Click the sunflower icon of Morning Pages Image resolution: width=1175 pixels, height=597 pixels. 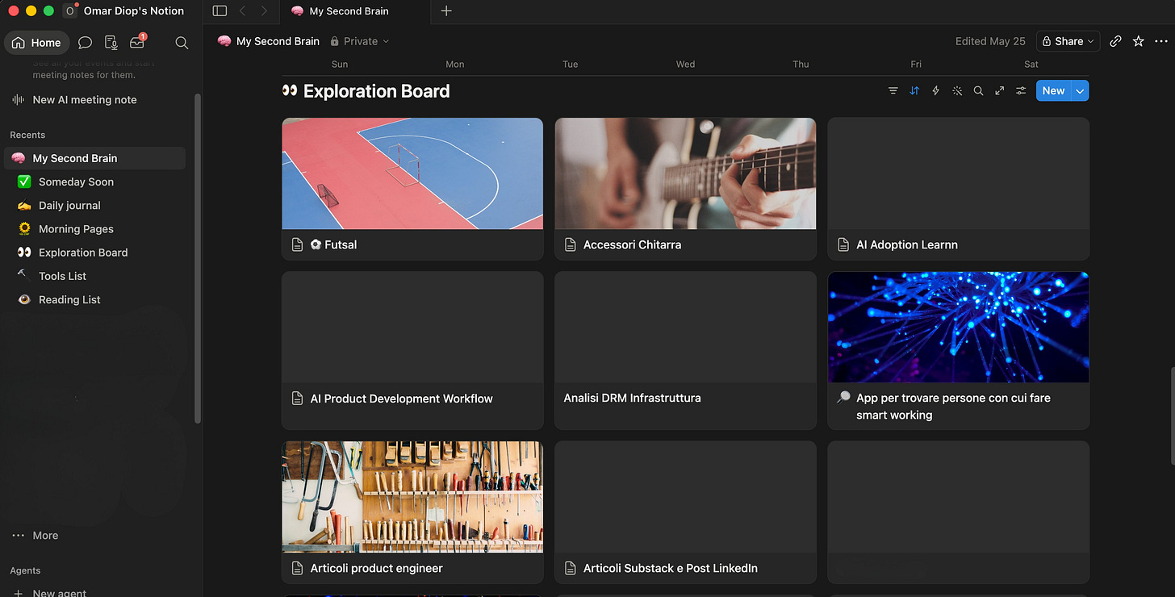click(24, 228)
